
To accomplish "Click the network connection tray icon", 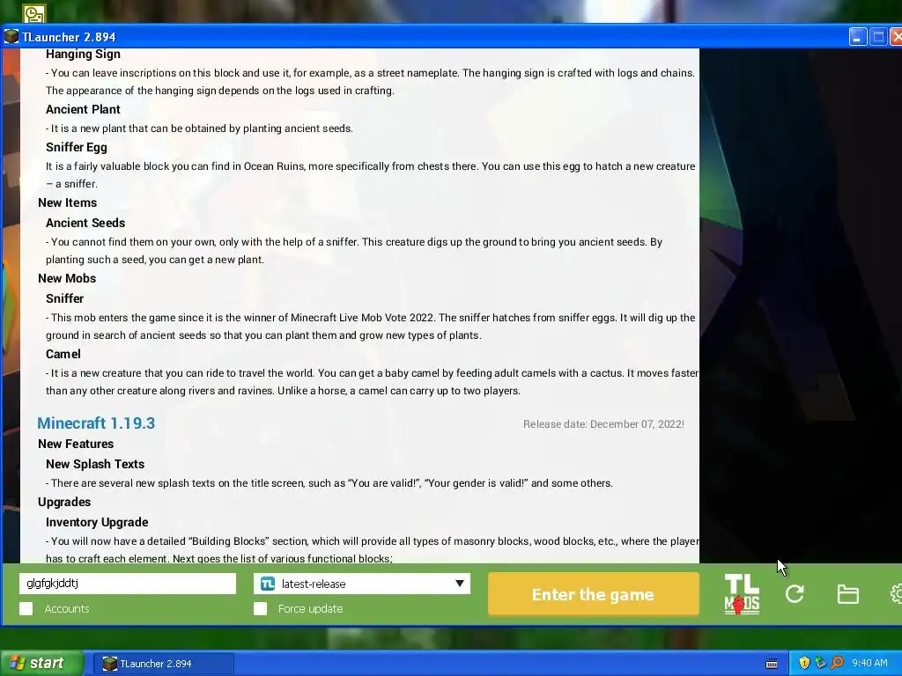I will coord(820,663).
